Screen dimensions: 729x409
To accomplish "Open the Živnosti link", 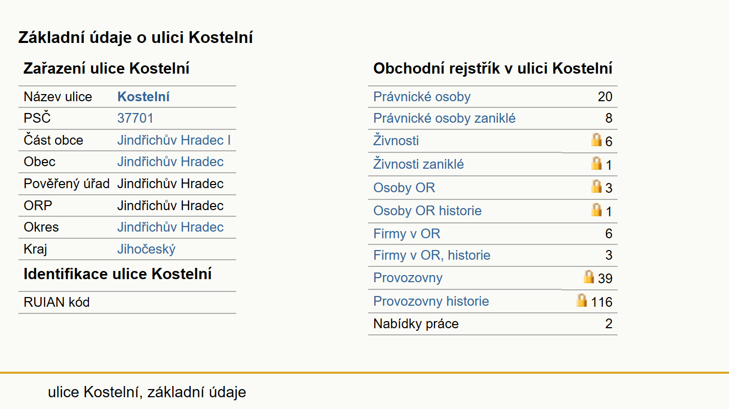I will pyautogui.click(x=396, y=141).
